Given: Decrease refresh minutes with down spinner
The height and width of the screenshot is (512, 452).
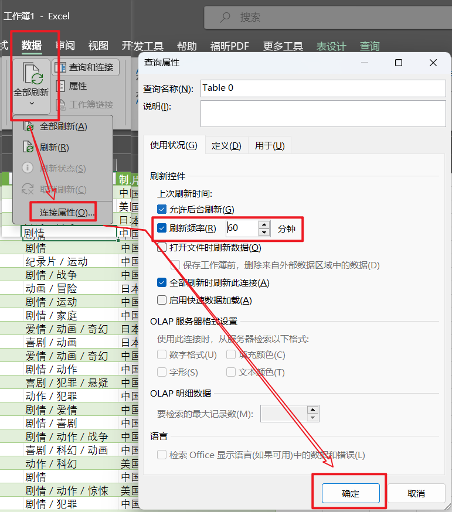Looking at the screenshot, I should [x=264, y=233].
